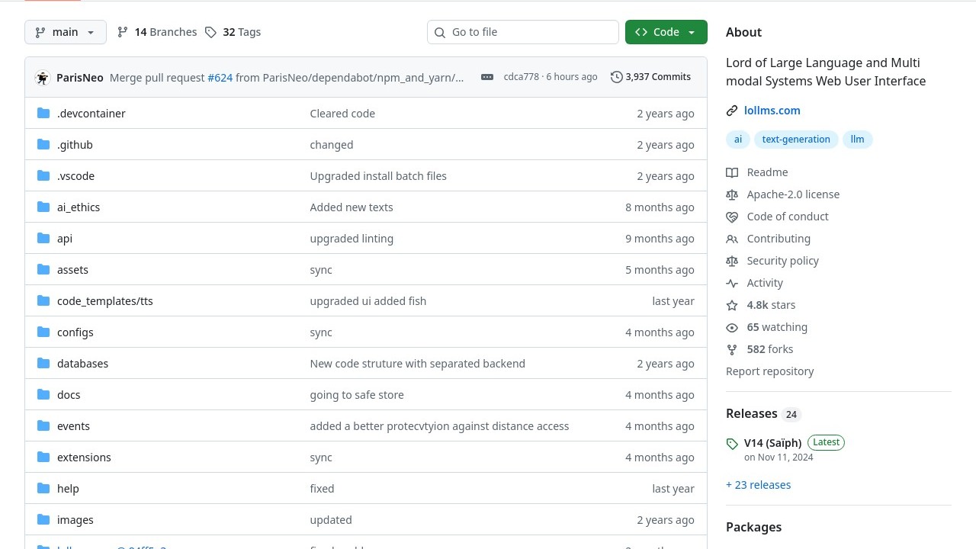Click the Readme book icon
The width and height of the screenshot is (976, 549).
[732, 172]
